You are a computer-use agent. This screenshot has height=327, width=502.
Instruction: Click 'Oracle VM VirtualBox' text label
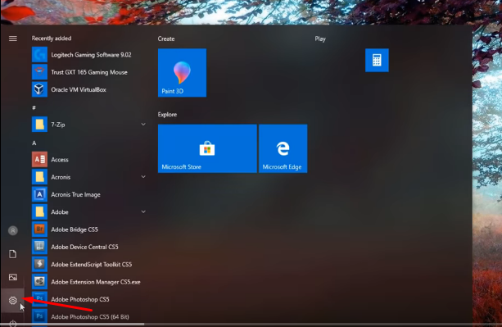(79, 89)
